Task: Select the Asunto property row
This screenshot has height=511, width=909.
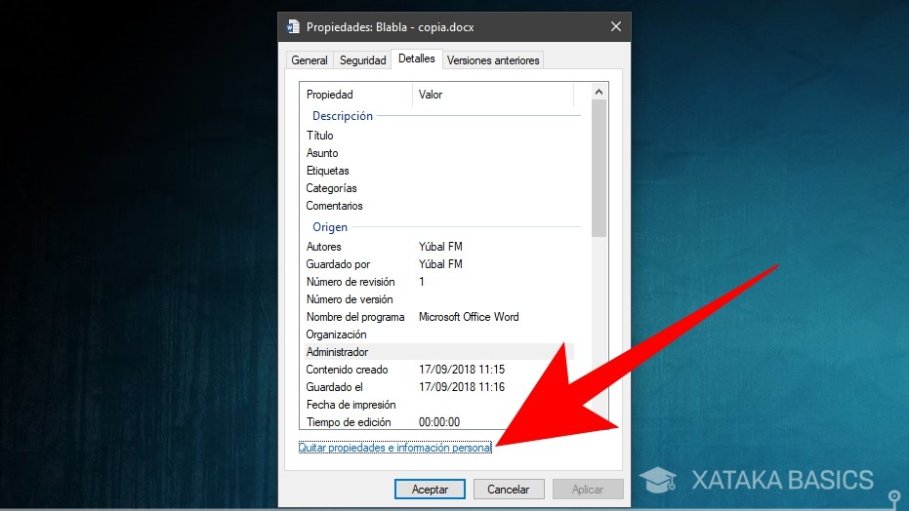Action: [322, 153]
